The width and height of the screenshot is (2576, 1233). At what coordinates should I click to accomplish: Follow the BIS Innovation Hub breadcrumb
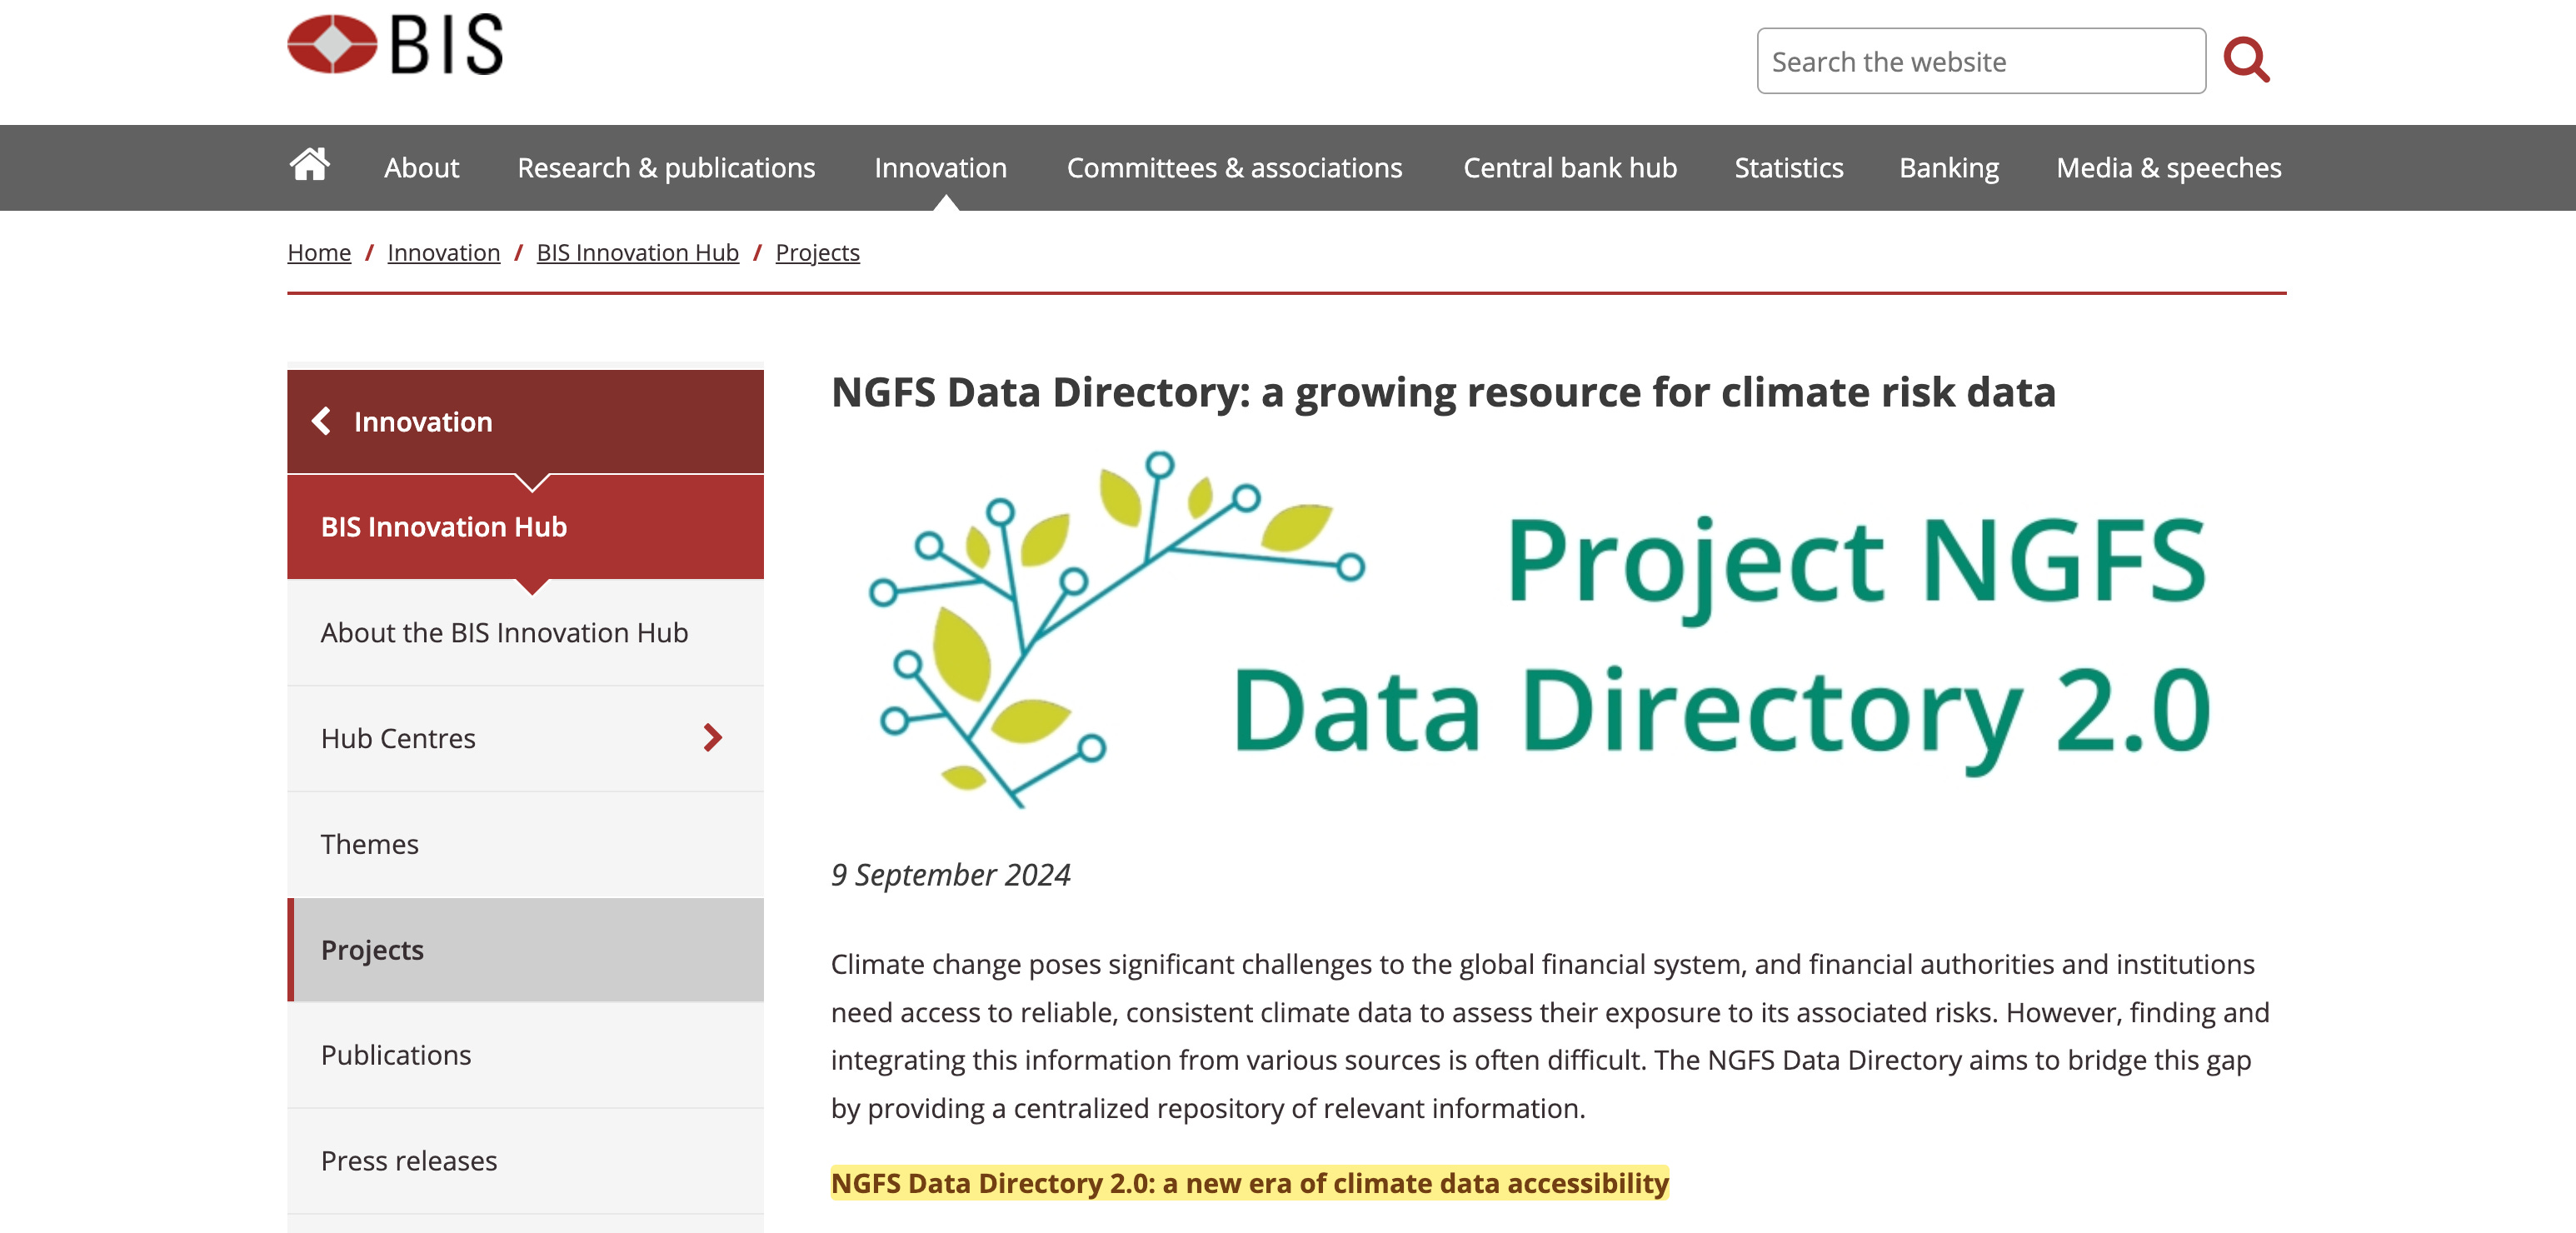[637, 253]
